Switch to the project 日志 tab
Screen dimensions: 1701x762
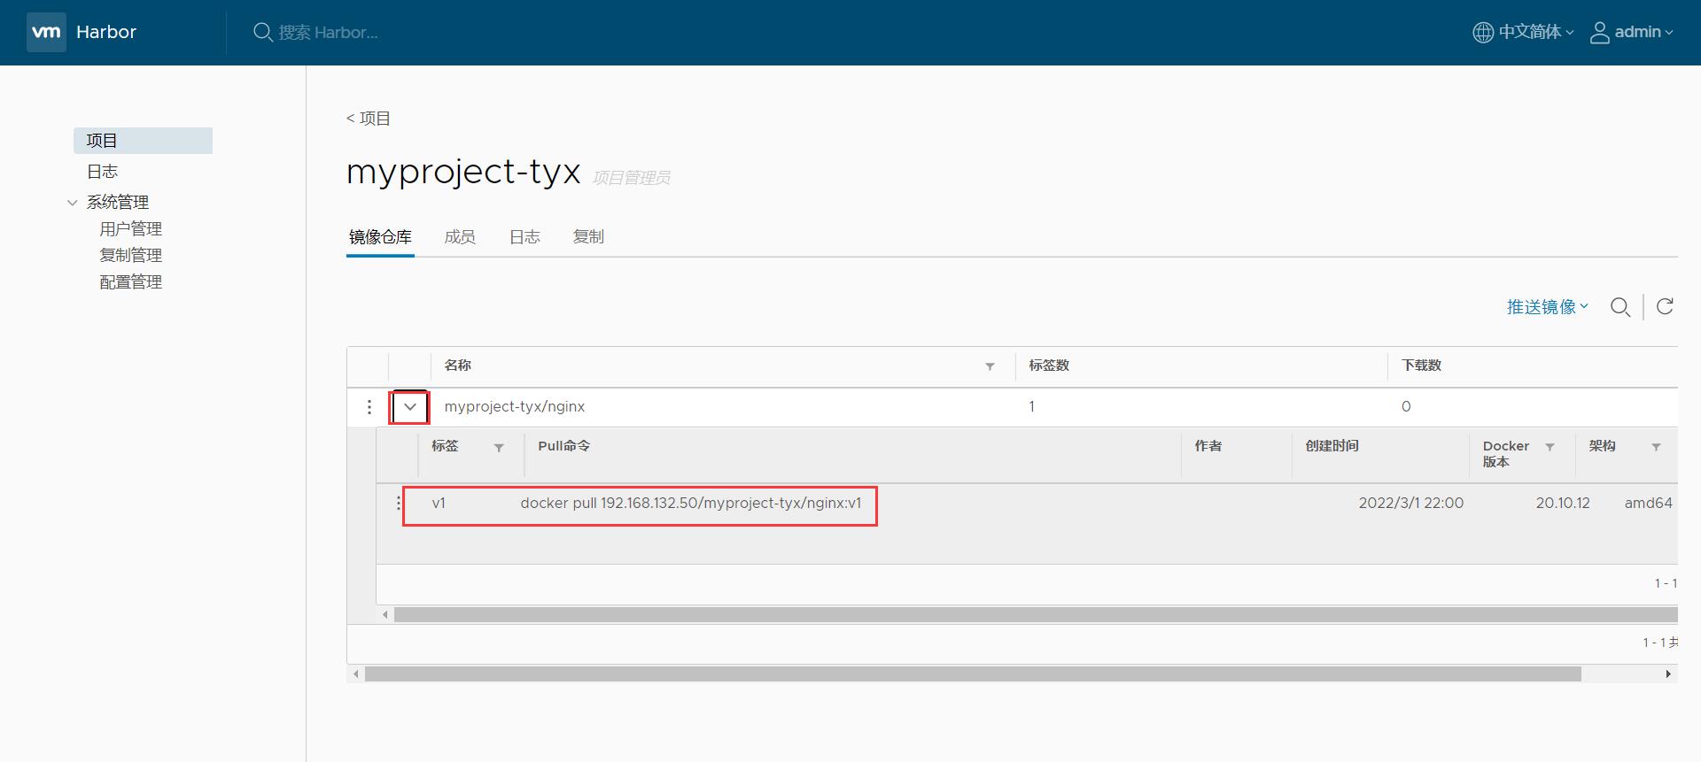point(524,237)
